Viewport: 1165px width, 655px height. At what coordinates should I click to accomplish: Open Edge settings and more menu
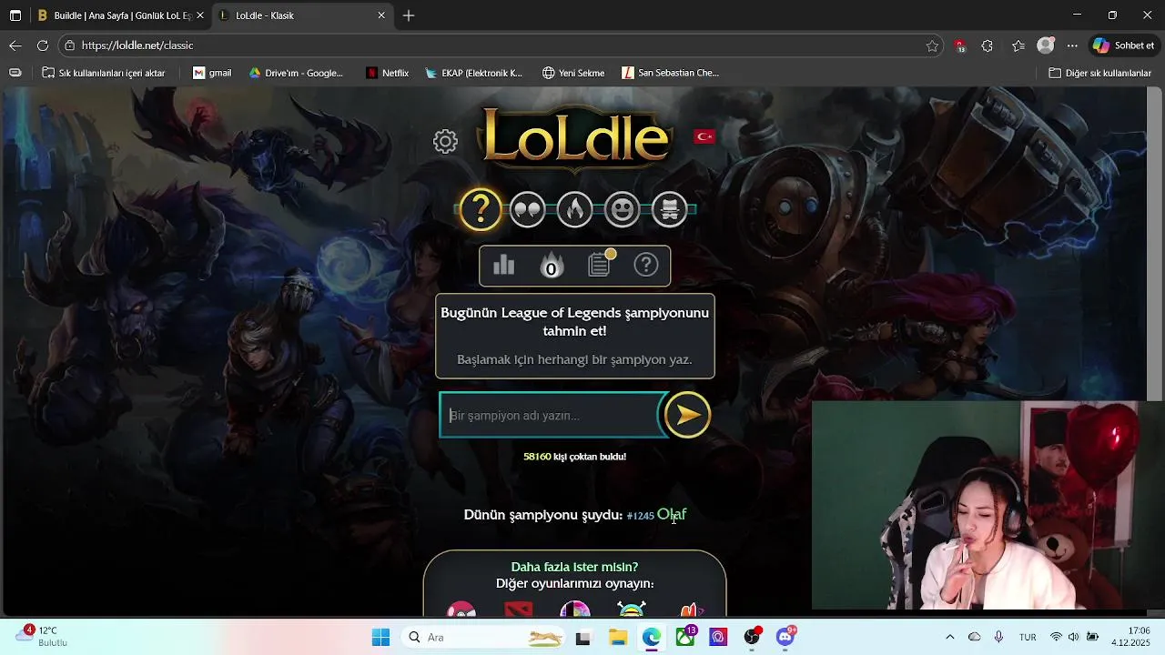[x=1073, y=45]
